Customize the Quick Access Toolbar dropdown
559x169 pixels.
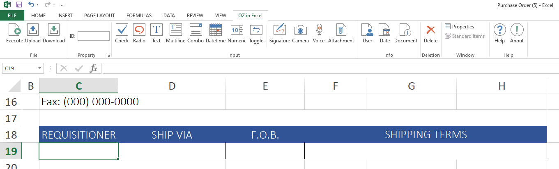(x=62, y=5)
